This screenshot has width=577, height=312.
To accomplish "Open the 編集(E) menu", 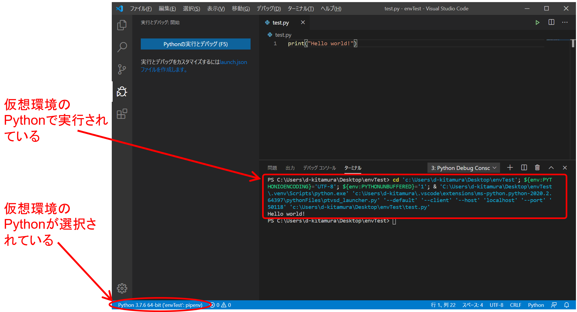I will [167, 9].
